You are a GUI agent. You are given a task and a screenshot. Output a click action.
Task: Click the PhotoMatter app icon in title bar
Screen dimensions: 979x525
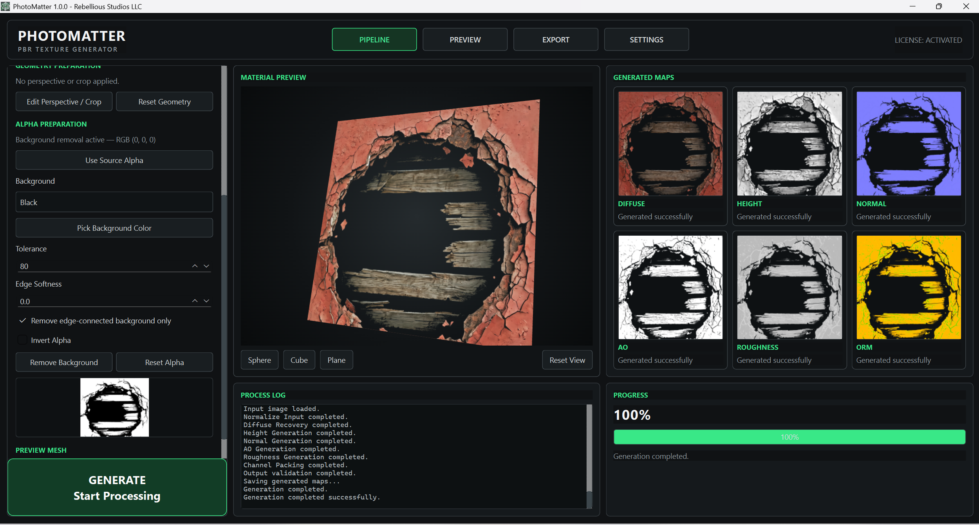pos(5,6)
